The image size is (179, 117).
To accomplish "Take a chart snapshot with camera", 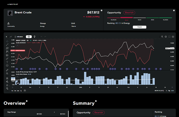I will point(173,37).
